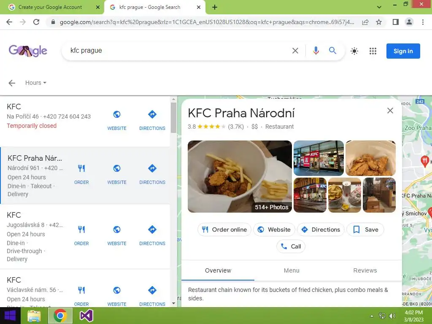Select the Overview tab
The width and height of the screenshot is (432, 324).
tap(218, 270)
